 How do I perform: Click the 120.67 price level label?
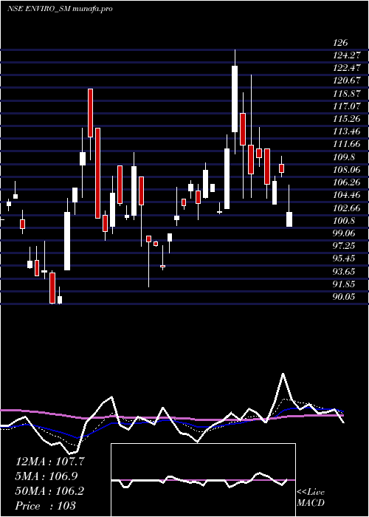347,81
